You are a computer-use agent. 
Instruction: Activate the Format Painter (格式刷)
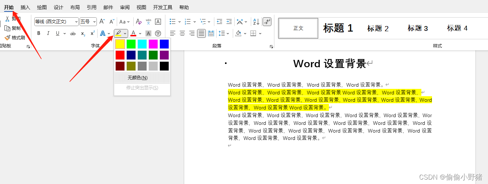(15, 37)
